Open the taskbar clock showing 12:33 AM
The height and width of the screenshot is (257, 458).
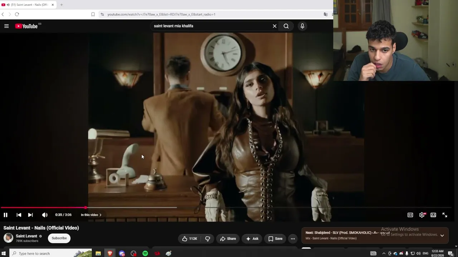tap(438, 253)
